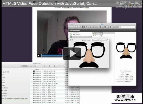This screenshot has width=143, height=104.
Task: Open the arrange-by dropdown in Shared Folder window
Action: tap(91, 27)
